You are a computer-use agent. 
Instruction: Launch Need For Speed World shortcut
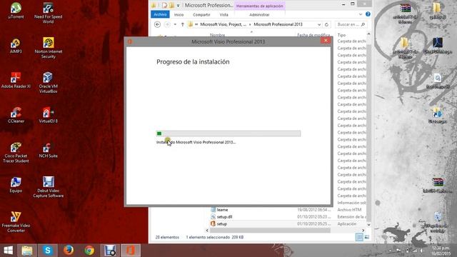[48, 13]
